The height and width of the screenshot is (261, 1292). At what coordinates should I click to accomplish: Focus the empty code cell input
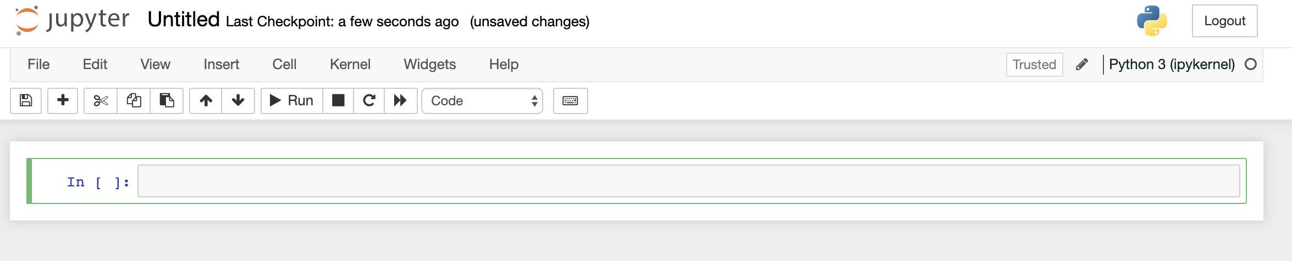[688, 181]
